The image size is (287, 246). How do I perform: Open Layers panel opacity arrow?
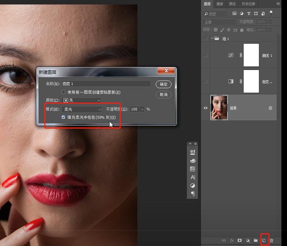pos(270,22)
